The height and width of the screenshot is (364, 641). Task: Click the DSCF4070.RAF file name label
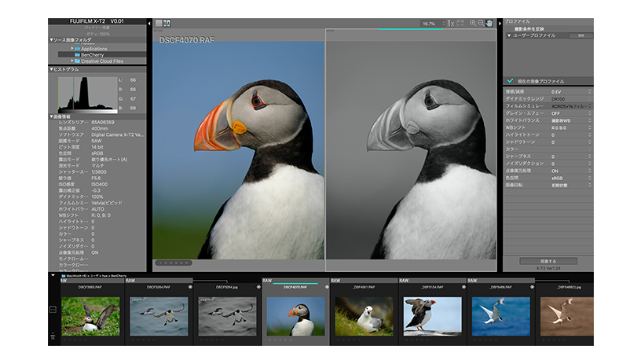pos(187,40)
